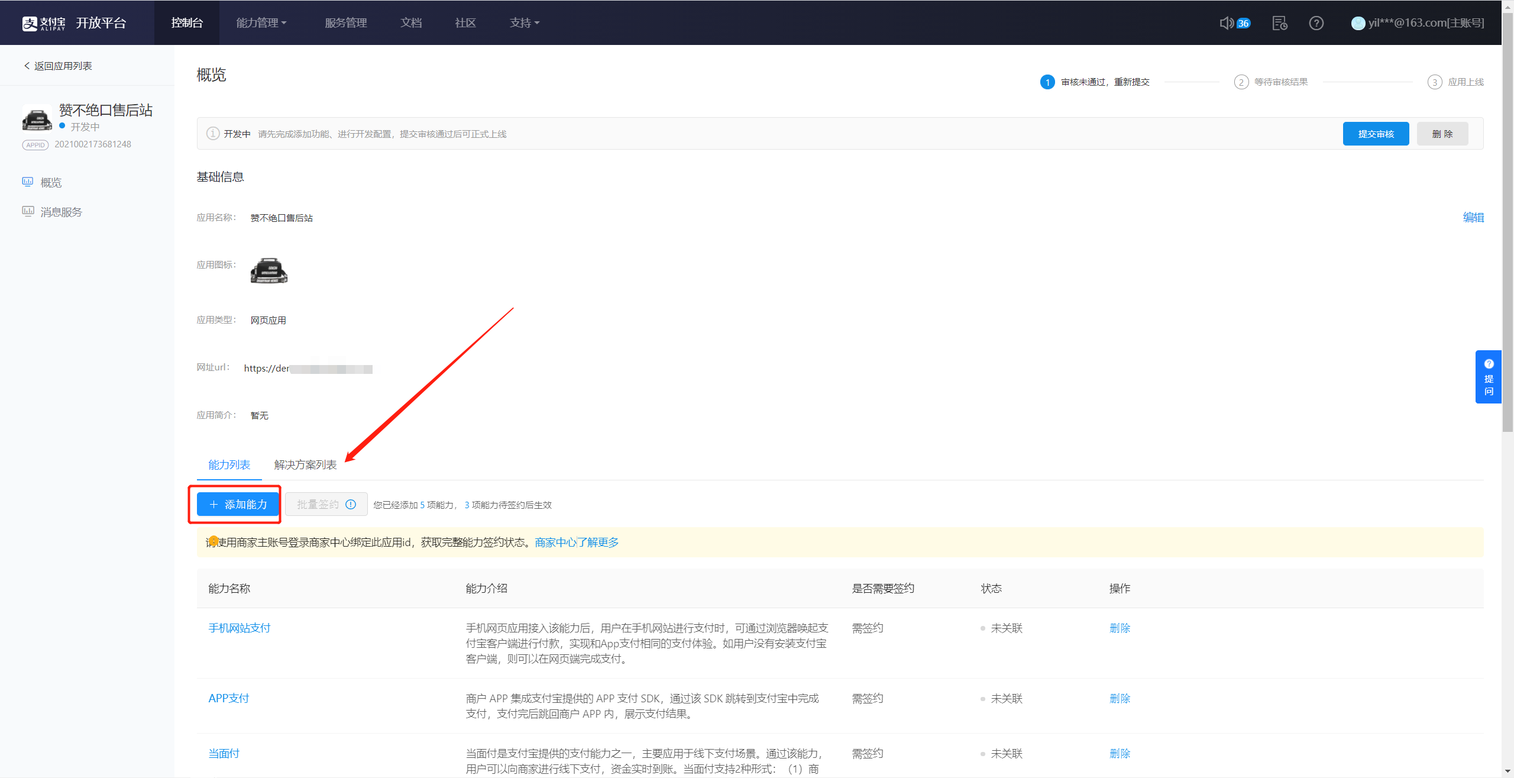Expand the 支持 dropdown menu

[524, 23]
